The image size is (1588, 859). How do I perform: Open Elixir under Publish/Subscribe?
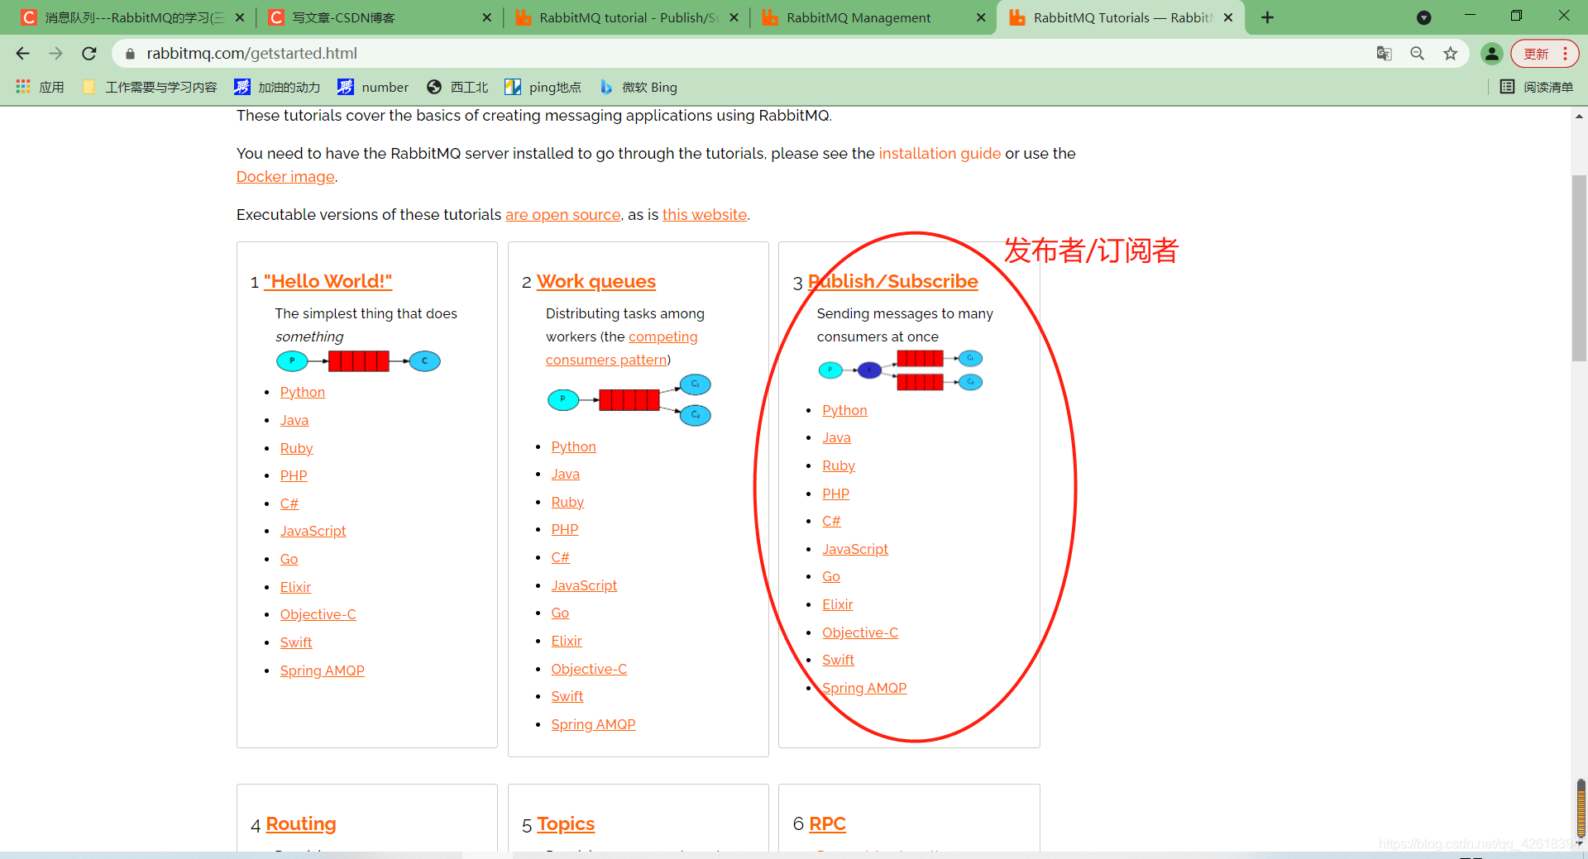coord(838,605)
